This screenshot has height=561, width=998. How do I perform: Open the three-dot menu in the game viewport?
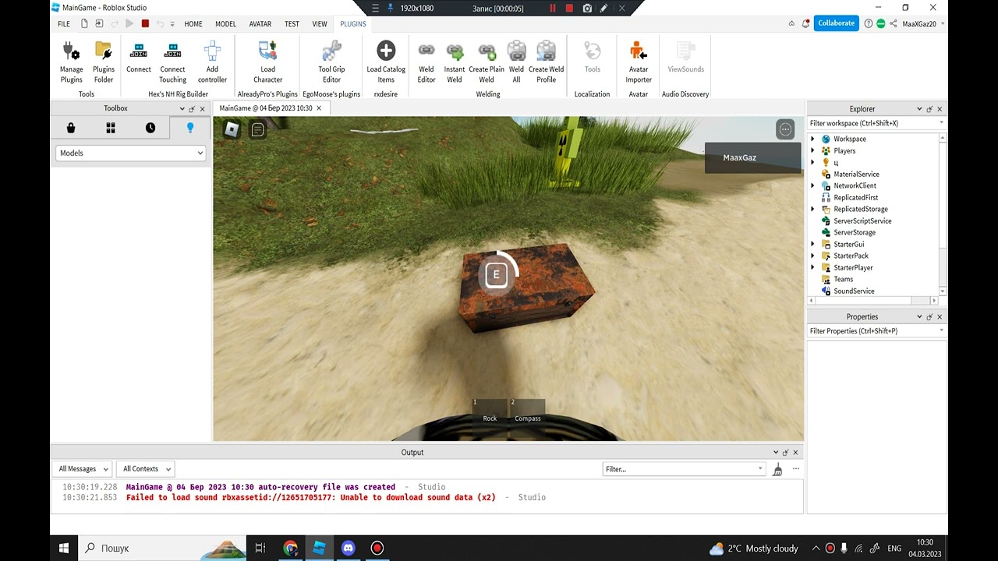click(x=785, y=129)
